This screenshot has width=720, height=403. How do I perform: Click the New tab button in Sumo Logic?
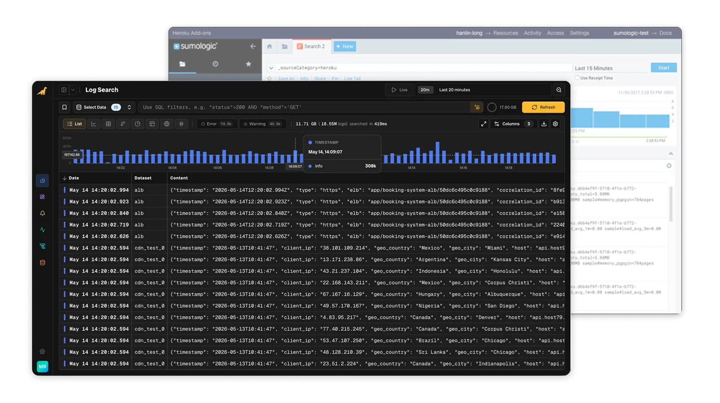coord(345,46)
